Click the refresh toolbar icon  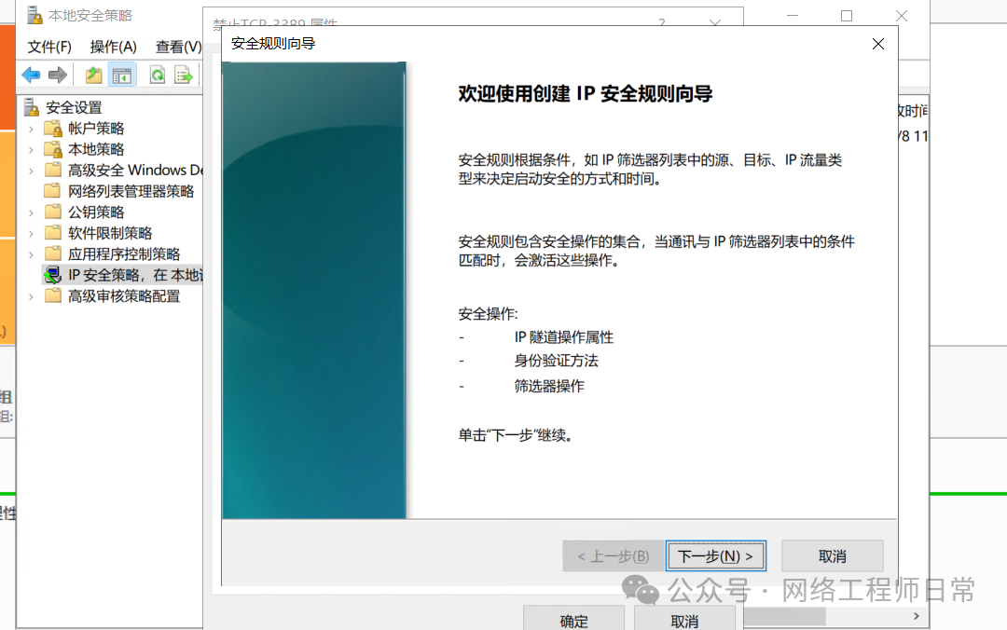click(x=158, y=75)
